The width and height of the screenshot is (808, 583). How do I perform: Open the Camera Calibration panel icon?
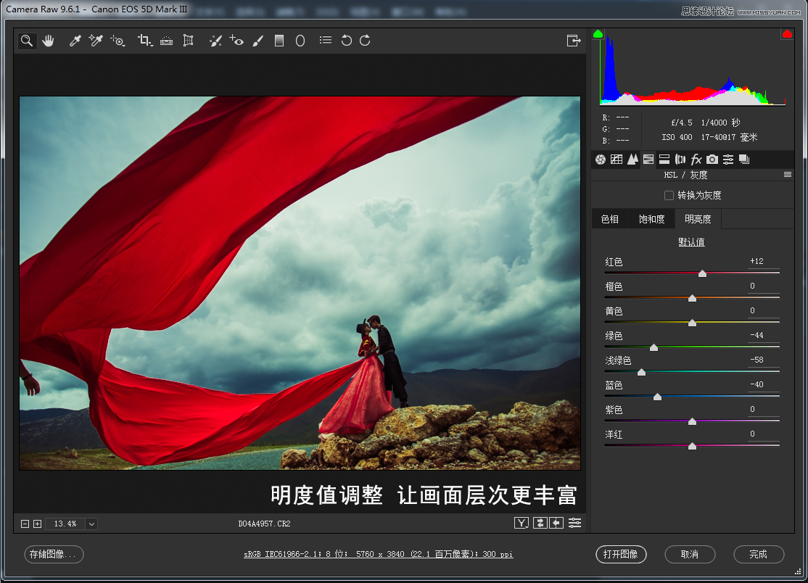click(x=712, y=160)
